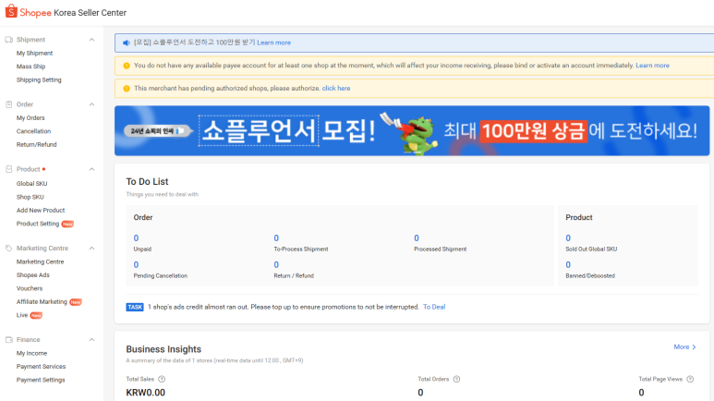Click the Return / Refund count
The width and height of the screenshot is (714, 401).
coord(276,265)
